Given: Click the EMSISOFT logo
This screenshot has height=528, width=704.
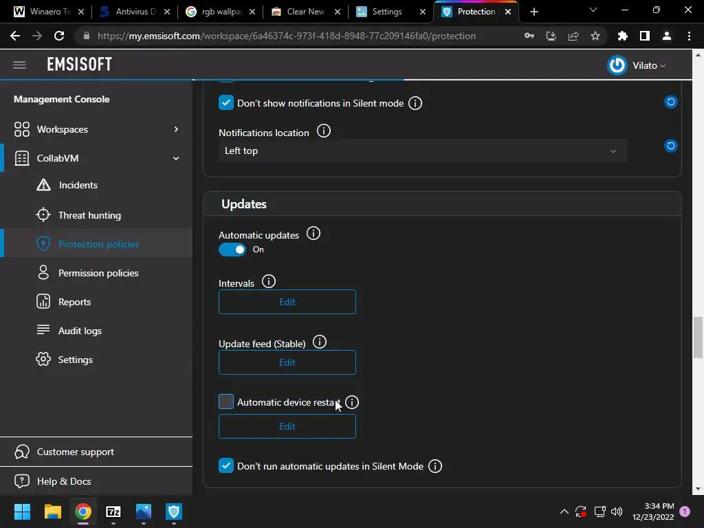Looking at the screenshot, I should (x=80, y=65).
